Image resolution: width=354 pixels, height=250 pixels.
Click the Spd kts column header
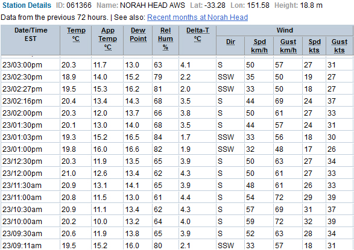[x=314, y=46]
